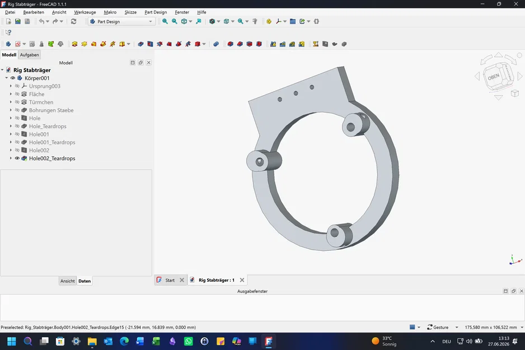This screenshot has width=525, height=350.
Task: Click the Mirrored feature icon
Action: point(273,44)
